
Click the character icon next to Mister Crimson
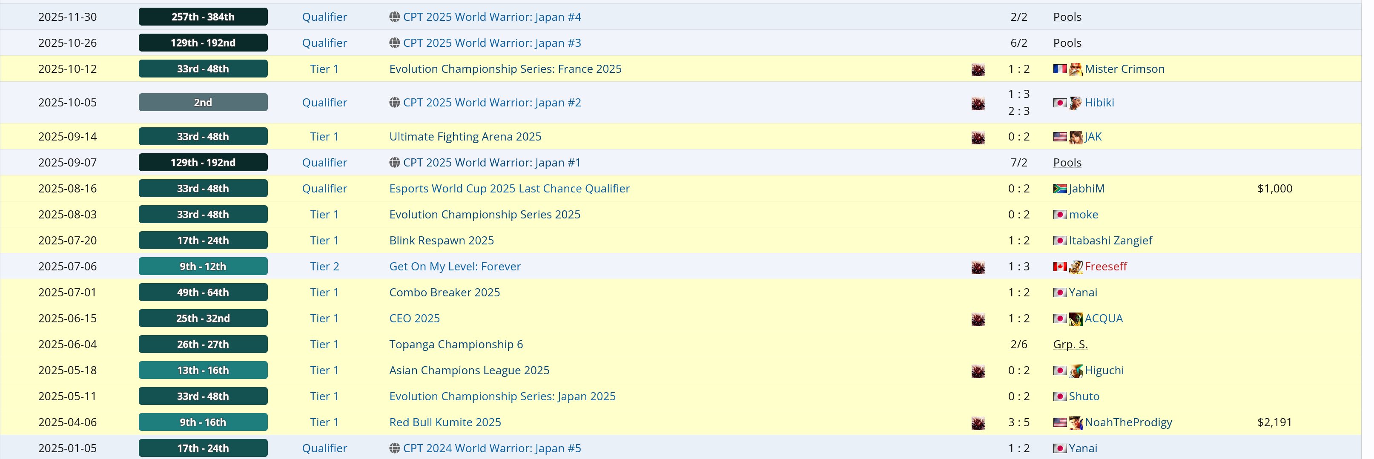[1075, 69]
